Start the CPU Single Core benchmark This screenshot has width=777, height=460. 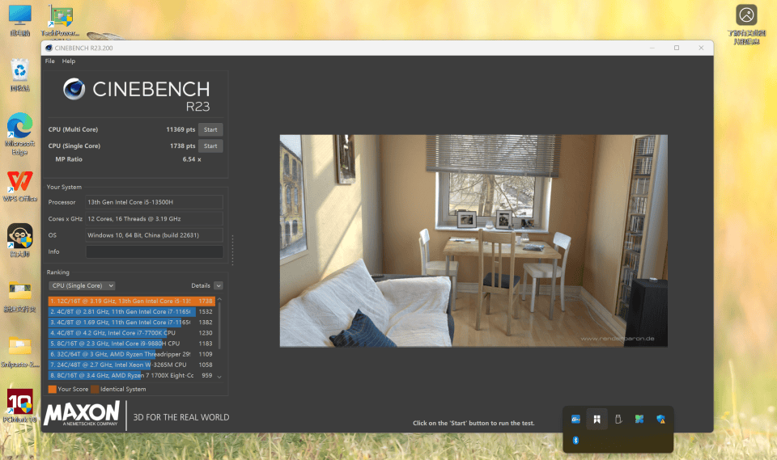coord(210,146)
